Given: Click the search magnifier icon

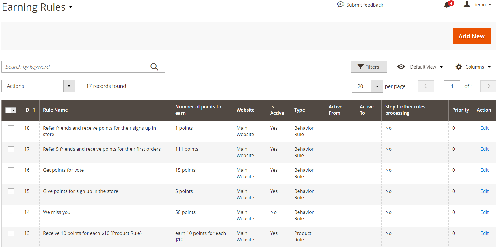Looking at the screenshot, I should [154, 67].
